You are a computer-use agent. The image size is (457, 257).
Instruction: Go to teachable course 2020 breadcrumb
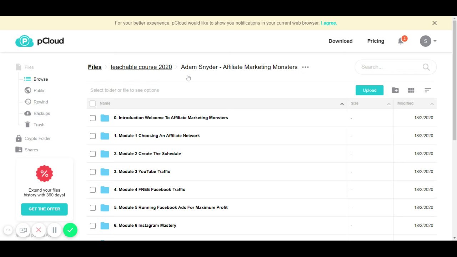coord(141,67)
